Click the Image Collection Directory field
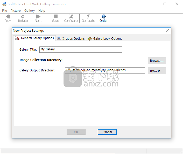This screenshot has height=154, width=183. (105, 60)
